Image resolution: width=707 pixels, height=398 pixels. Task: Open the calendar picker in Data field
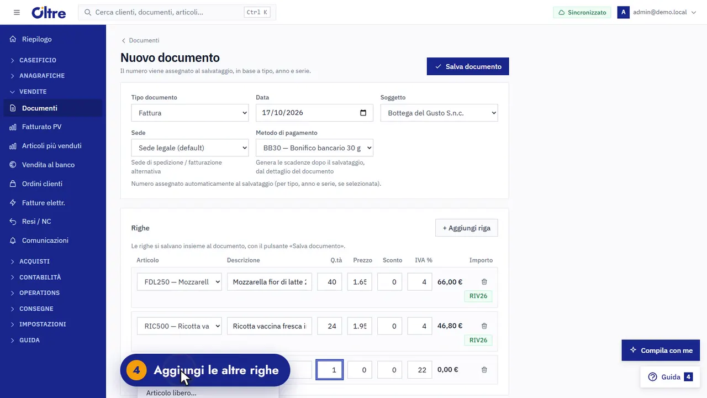coord(363,113)
